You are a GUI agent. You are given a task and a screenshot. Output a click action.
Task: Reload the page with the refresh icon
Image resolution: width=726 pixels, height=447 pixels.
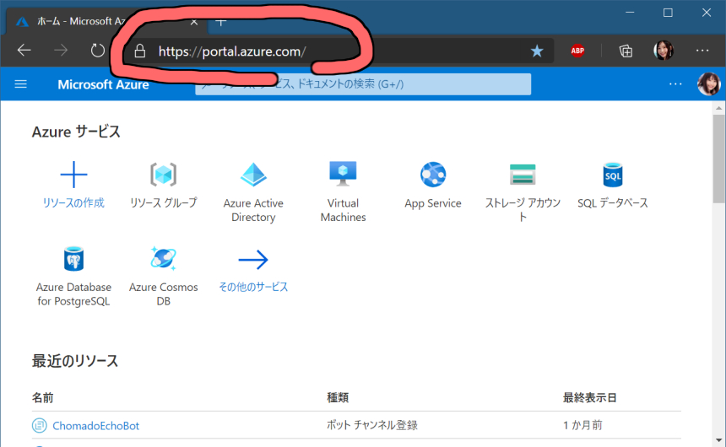[97, 50]
